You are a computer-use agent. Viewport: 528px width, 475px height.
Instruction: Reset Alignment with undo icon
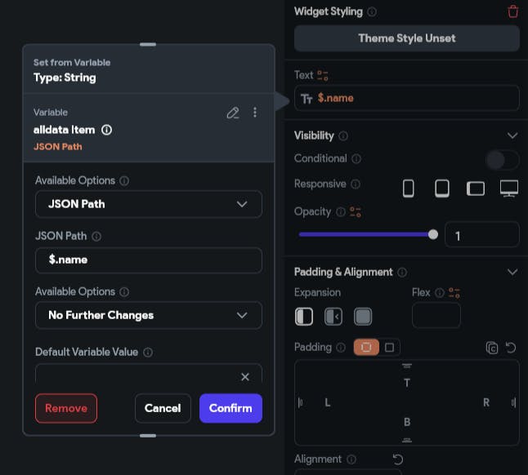398,459
